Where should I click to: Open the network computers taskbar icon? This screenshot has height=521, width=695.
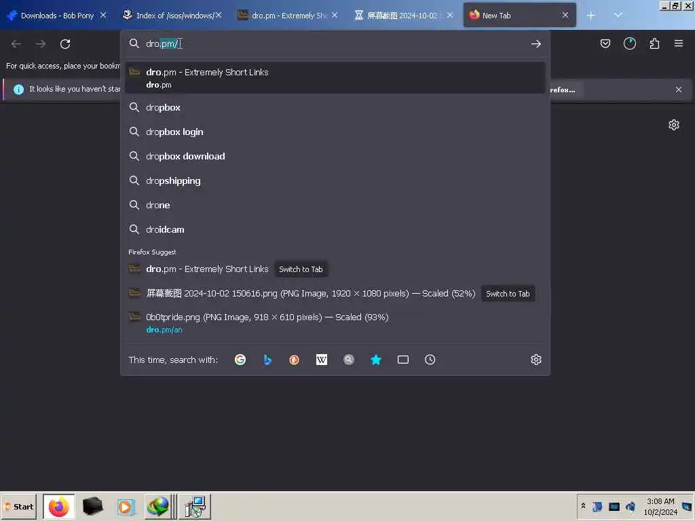click(x=195, y=506)
